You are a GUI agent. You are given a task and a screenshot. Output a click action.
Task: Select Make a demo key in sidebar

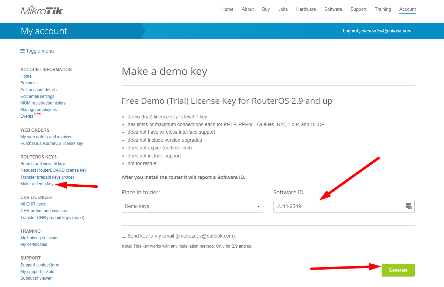click(37, 184)
